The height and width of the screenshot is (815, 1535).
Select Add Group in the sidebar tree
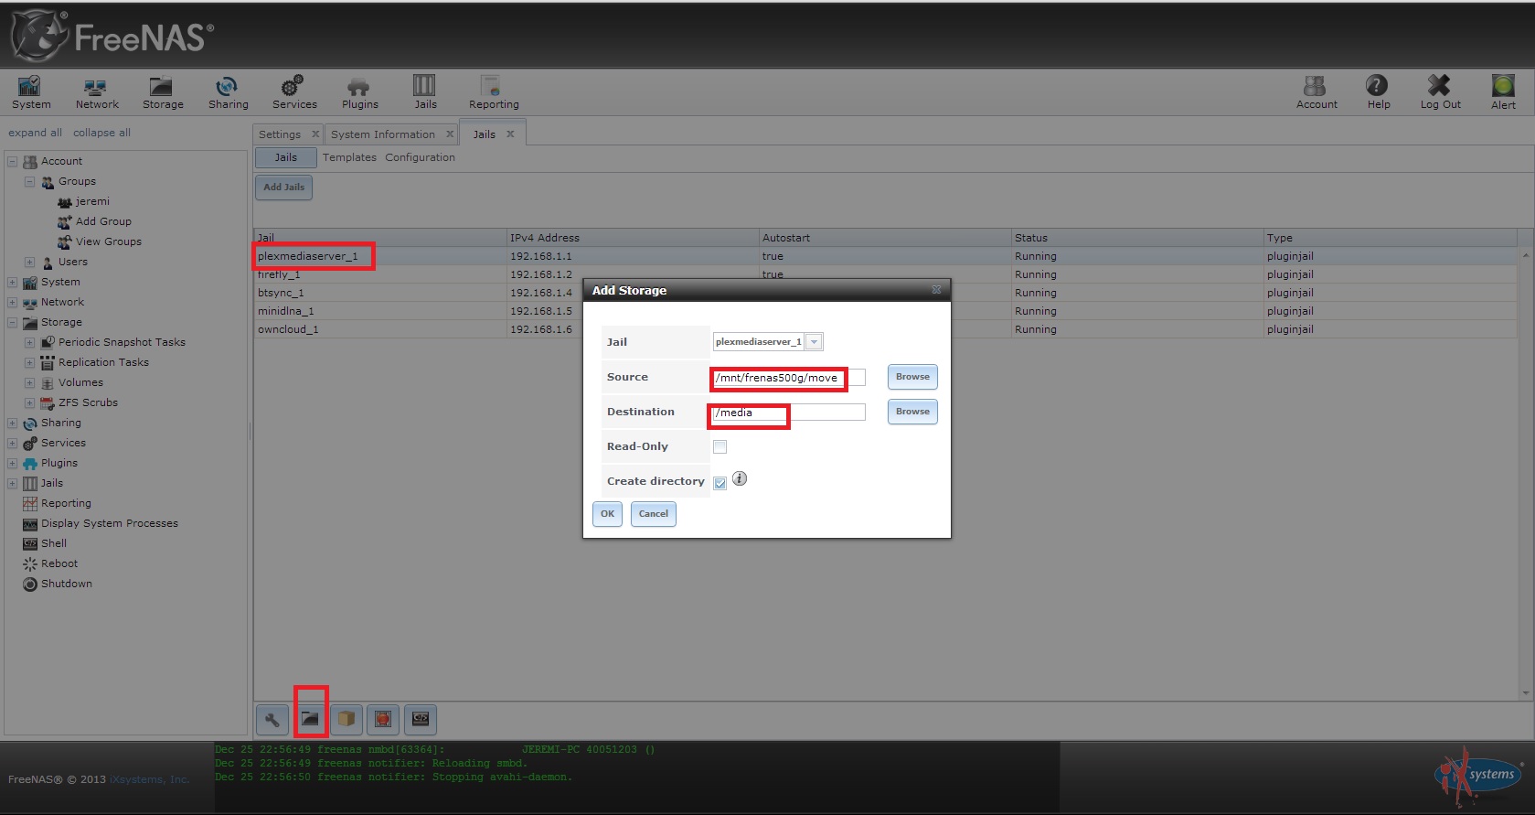coord(103,221)
